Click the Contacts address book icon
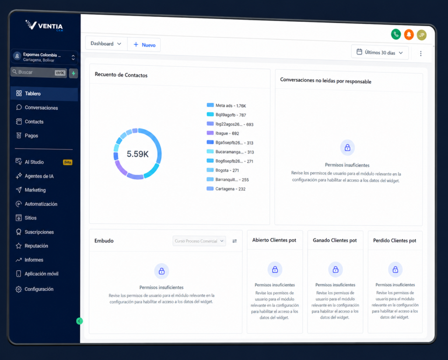448x360 pixels. point(19,122)
